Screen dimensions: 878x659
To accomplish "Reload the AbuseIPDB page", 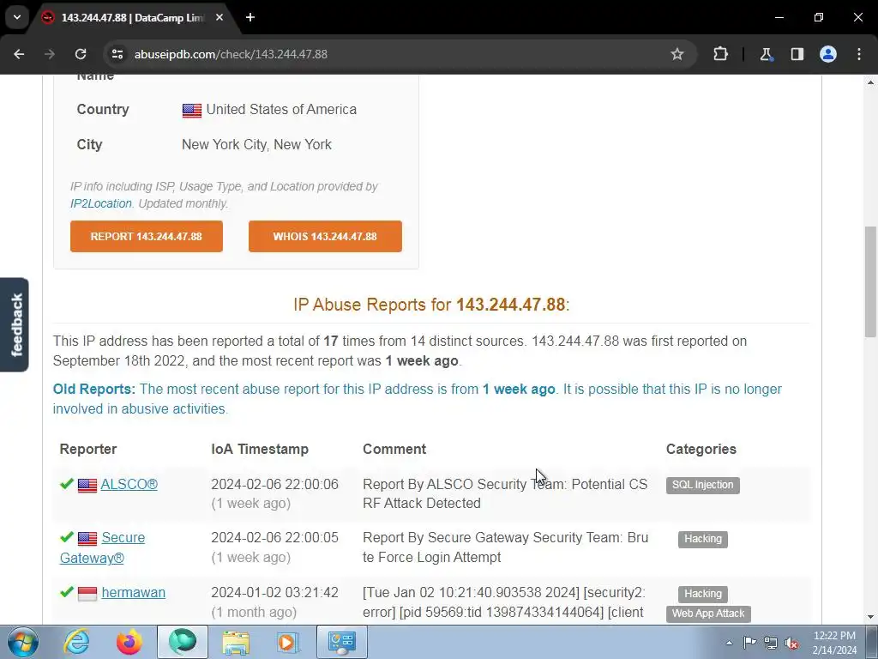I will click(81, 54).
